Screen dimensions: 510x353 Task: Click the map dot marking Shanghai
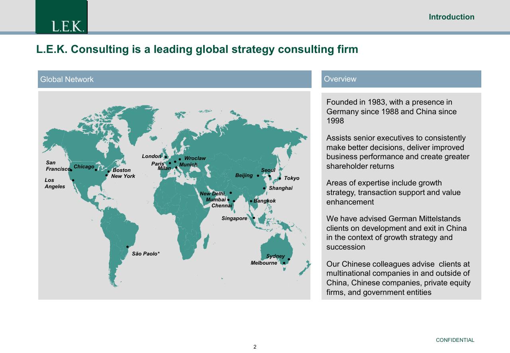(x=264, y=188)
